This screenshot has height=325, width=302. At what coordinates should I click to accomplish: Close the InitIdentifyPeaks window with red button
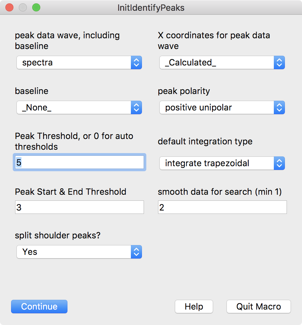(9, 7)
